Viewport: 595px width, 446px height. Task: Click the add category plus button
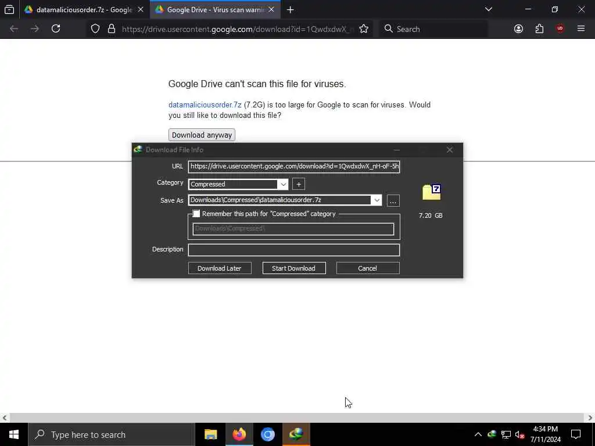point(299,184)
